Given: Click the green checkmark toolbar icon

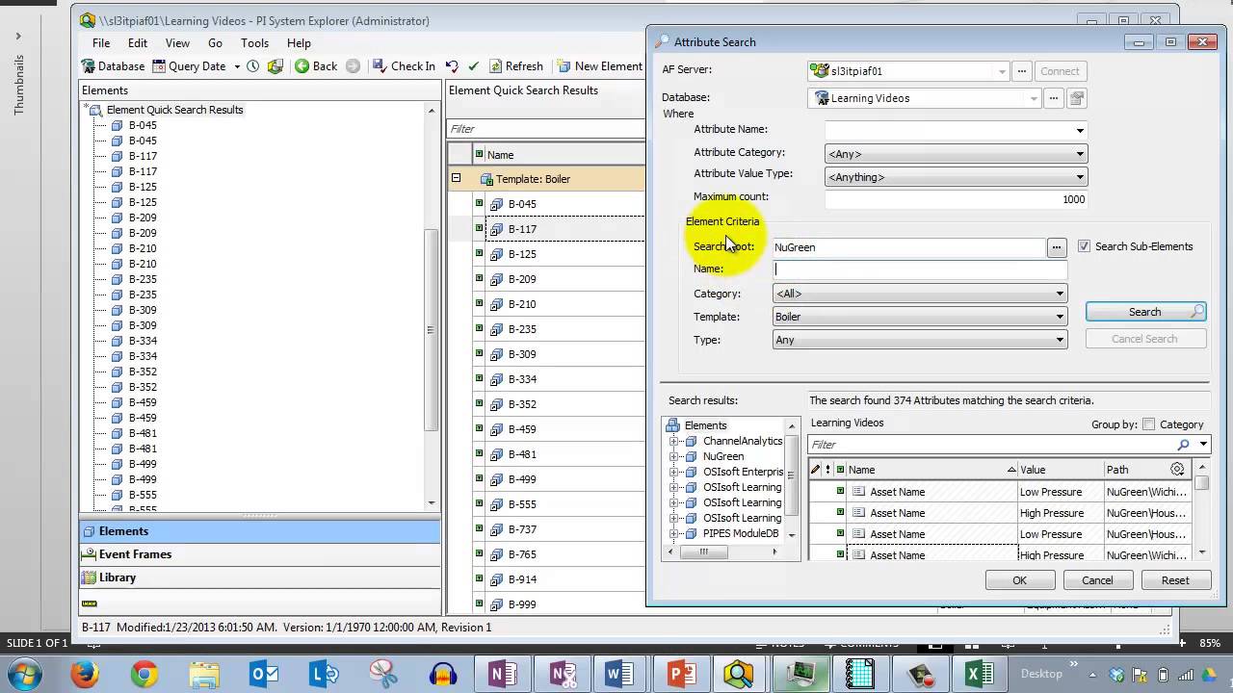Looking at the screenshot, I should pos(473,66).
